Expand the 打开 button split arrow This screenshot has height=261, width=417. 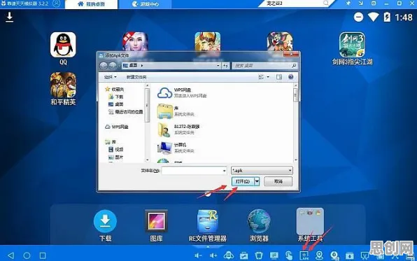(x=257, y=181)
